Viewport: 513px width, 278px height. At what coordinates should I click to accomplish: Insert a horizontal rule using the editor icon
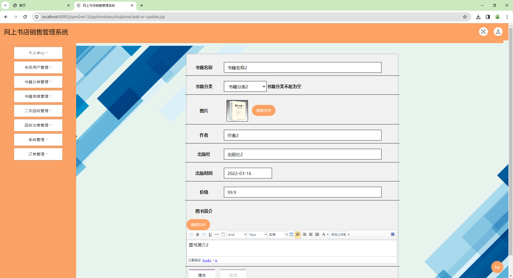coord(216,235)
